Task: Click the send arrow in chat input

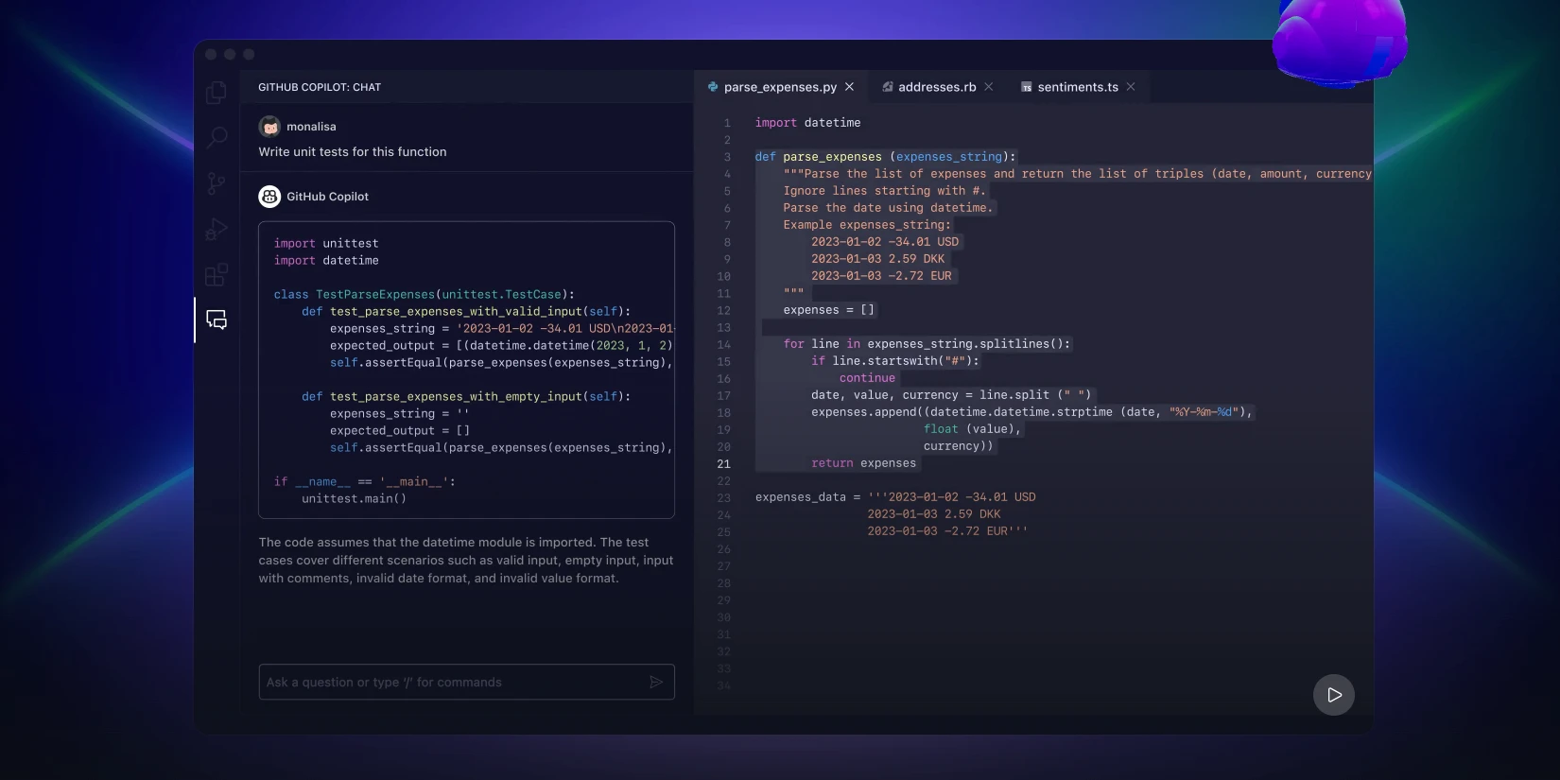Action: coord(656,682)
